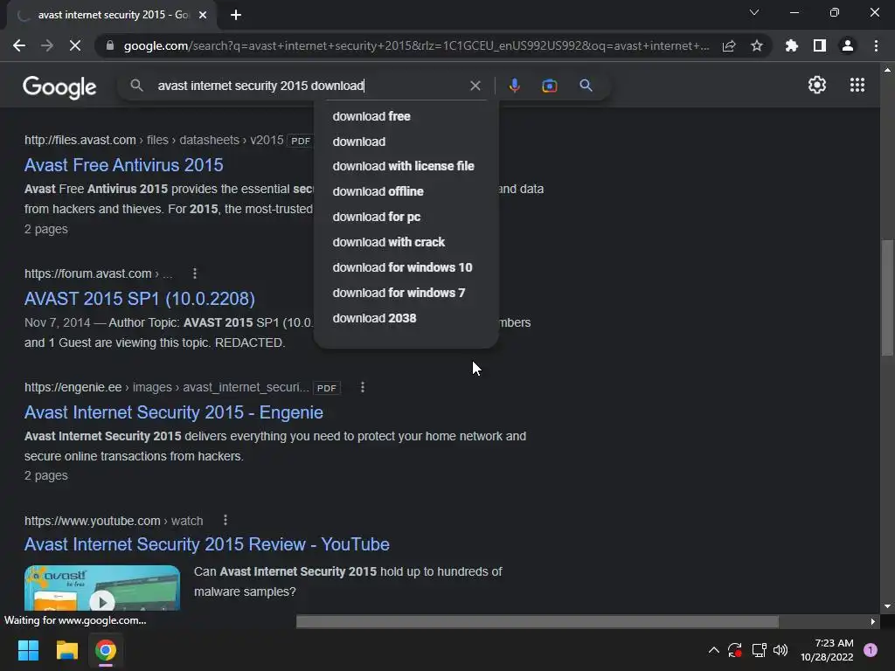Choose 'download offline' suggestion
The width and height of the screenshot is (895, 671).
[406, 191]
